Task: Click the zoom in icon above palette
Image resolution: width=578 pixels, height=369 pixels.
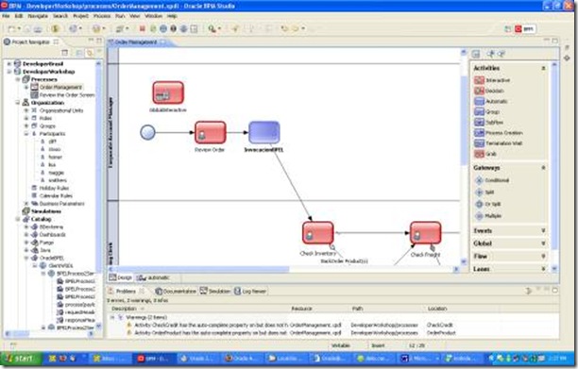Action: pos(490,54)
